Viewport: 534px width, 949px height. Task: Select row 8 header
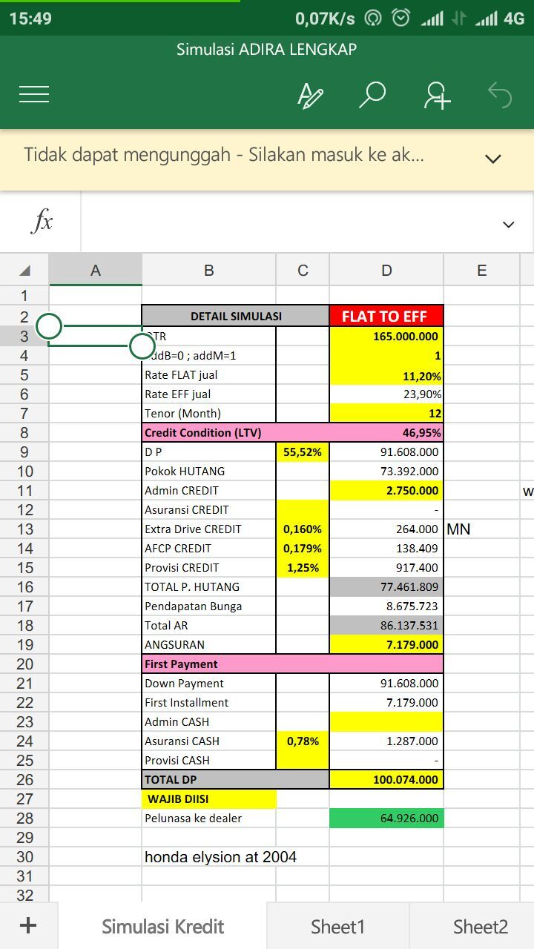click(24, 432)
